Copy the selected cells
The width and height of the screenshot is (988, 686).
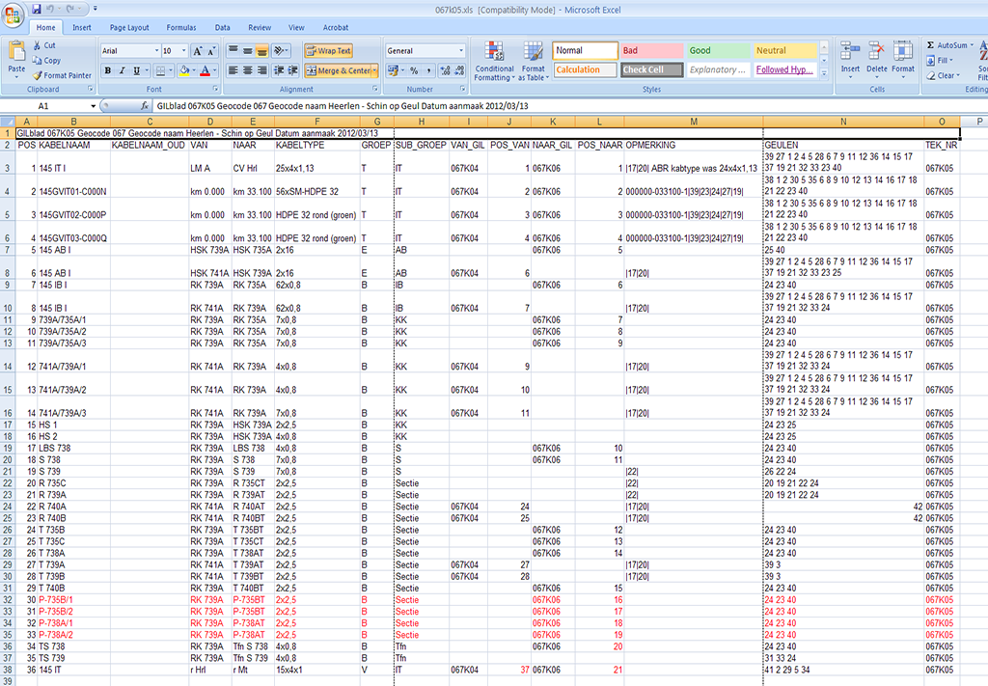tap(46, 61)
